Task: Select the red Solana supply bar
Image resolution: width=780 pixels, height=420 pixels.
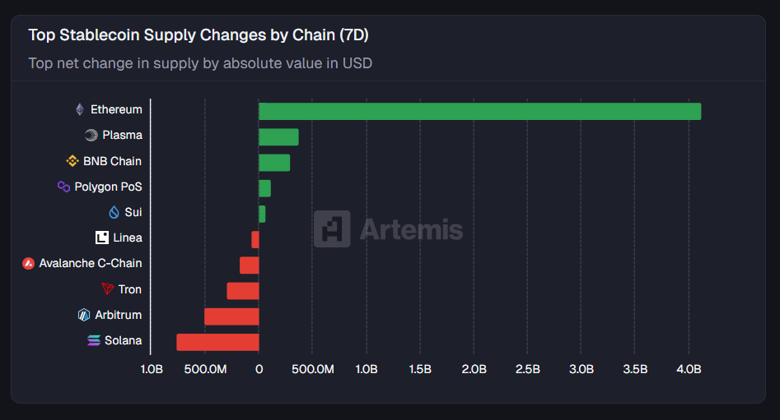Action: pyautogui.click(x=217, y=342)
